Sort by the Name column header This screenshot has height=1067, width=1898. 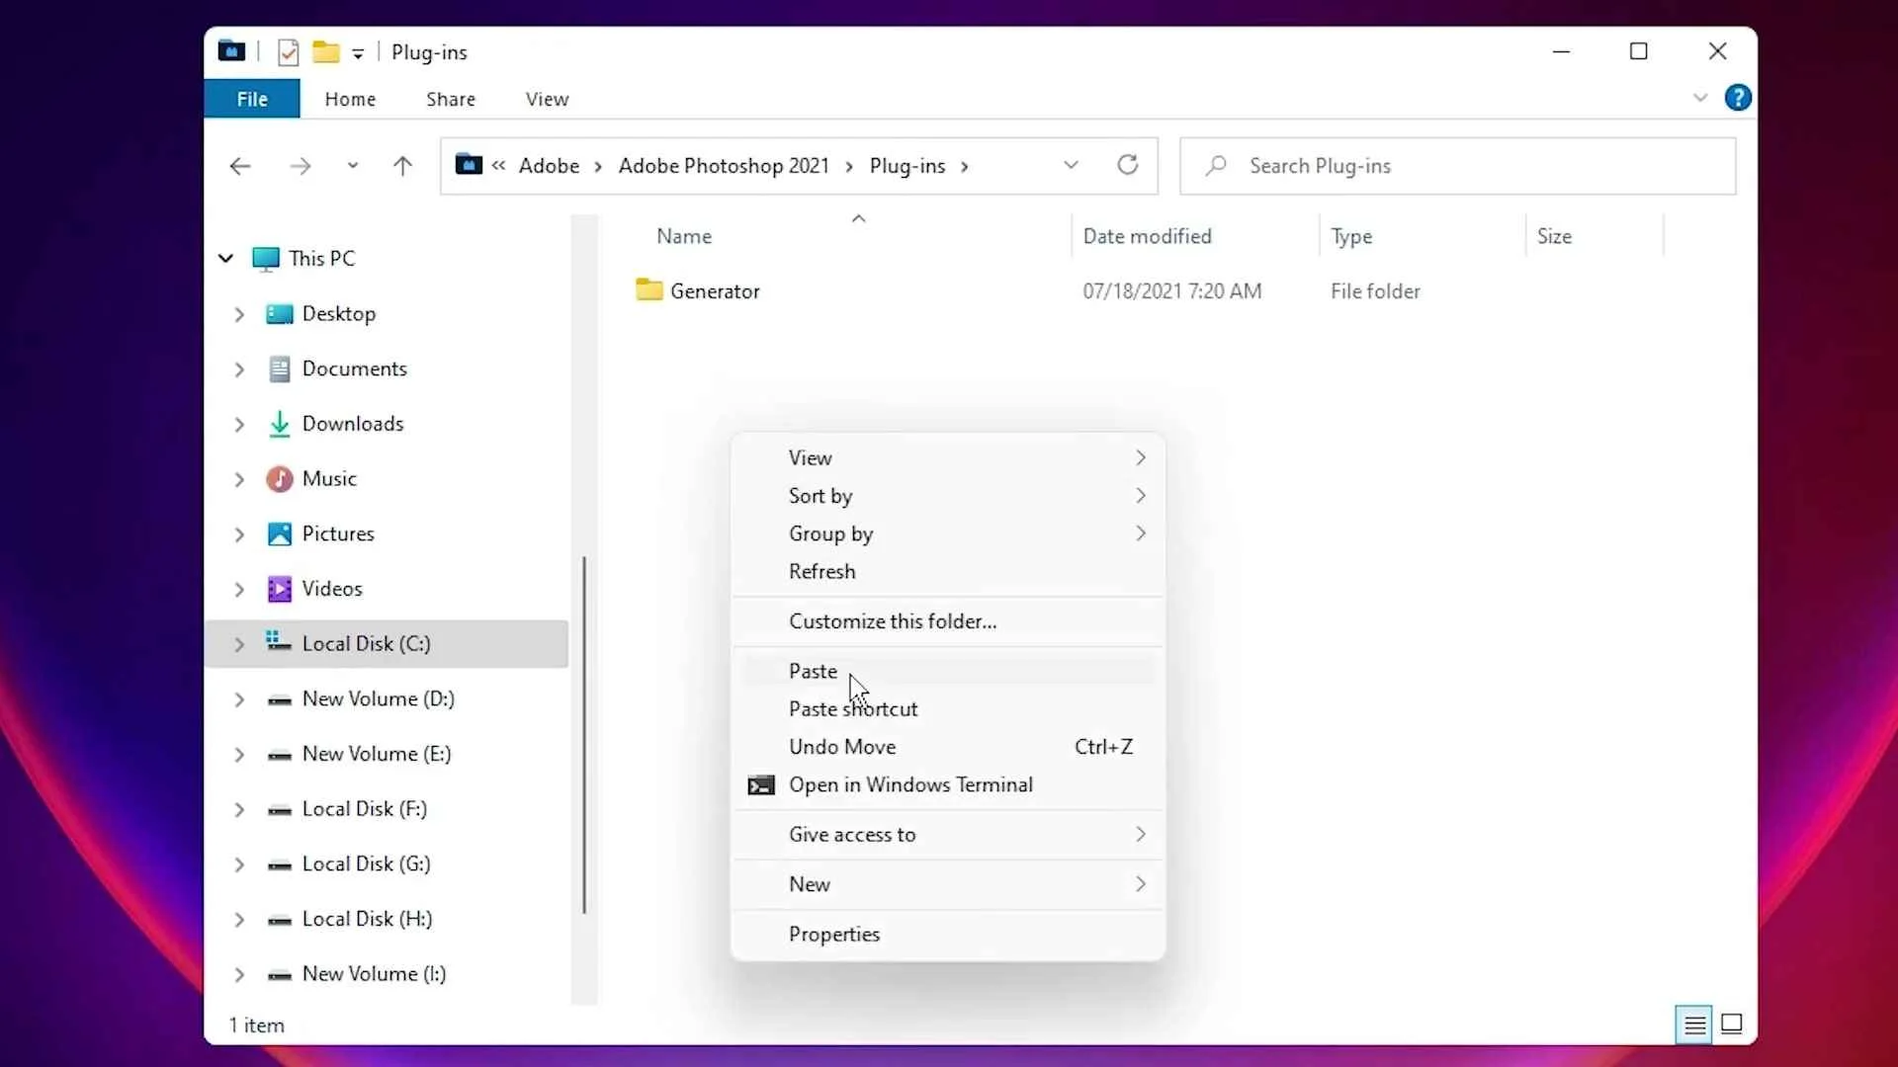pos(684,236)
